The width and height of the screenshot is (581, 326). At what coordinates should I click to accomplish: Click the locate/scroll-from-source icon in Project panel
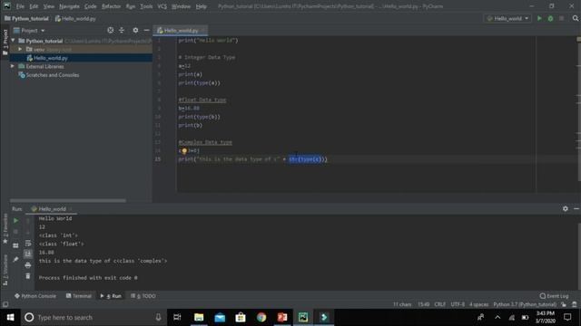tap(111, 30)
